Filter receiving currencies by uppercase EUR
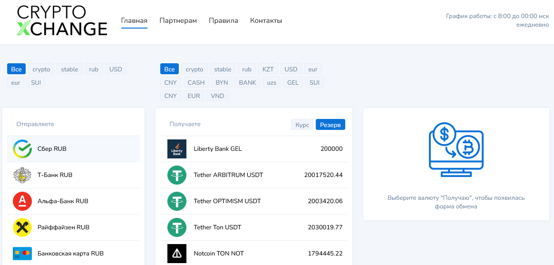The width and height of the screenshot is (554, 265). 194,96
